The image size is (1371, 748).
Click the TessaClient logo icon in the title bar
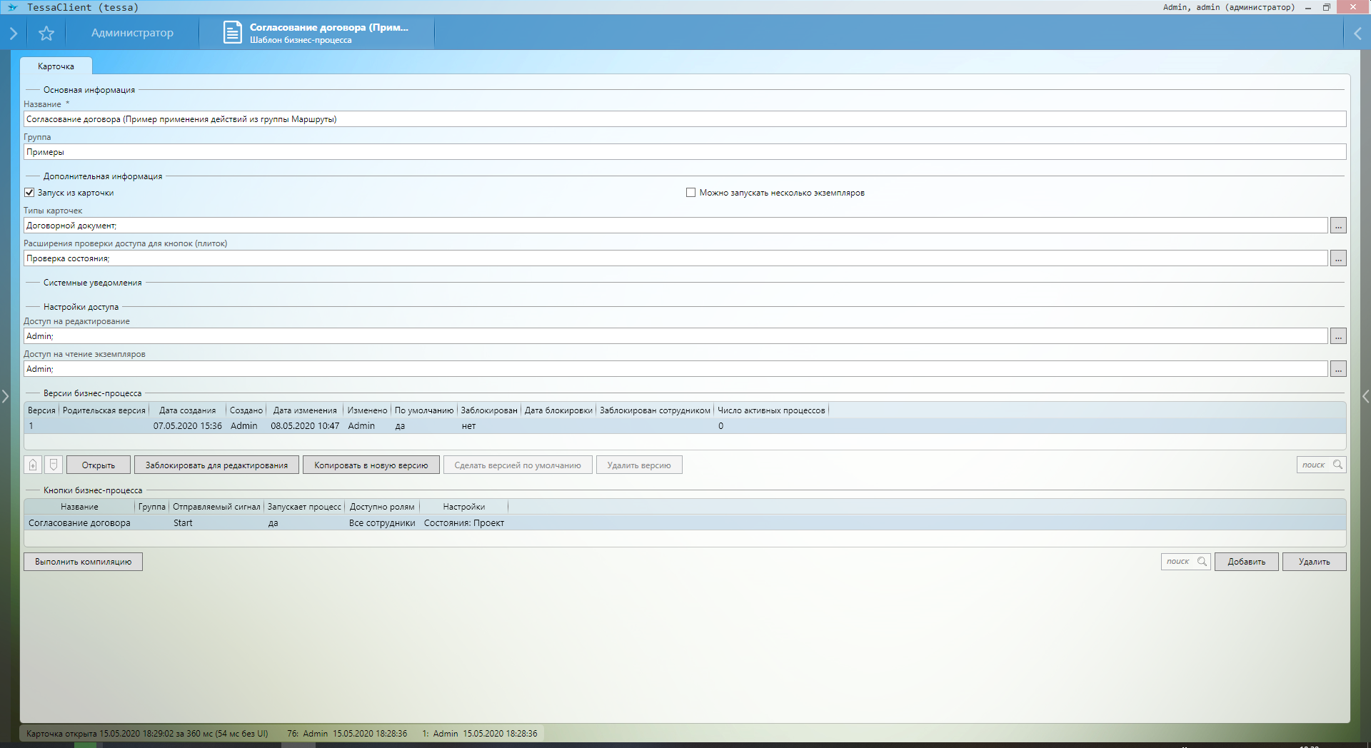tap(12, 7)
